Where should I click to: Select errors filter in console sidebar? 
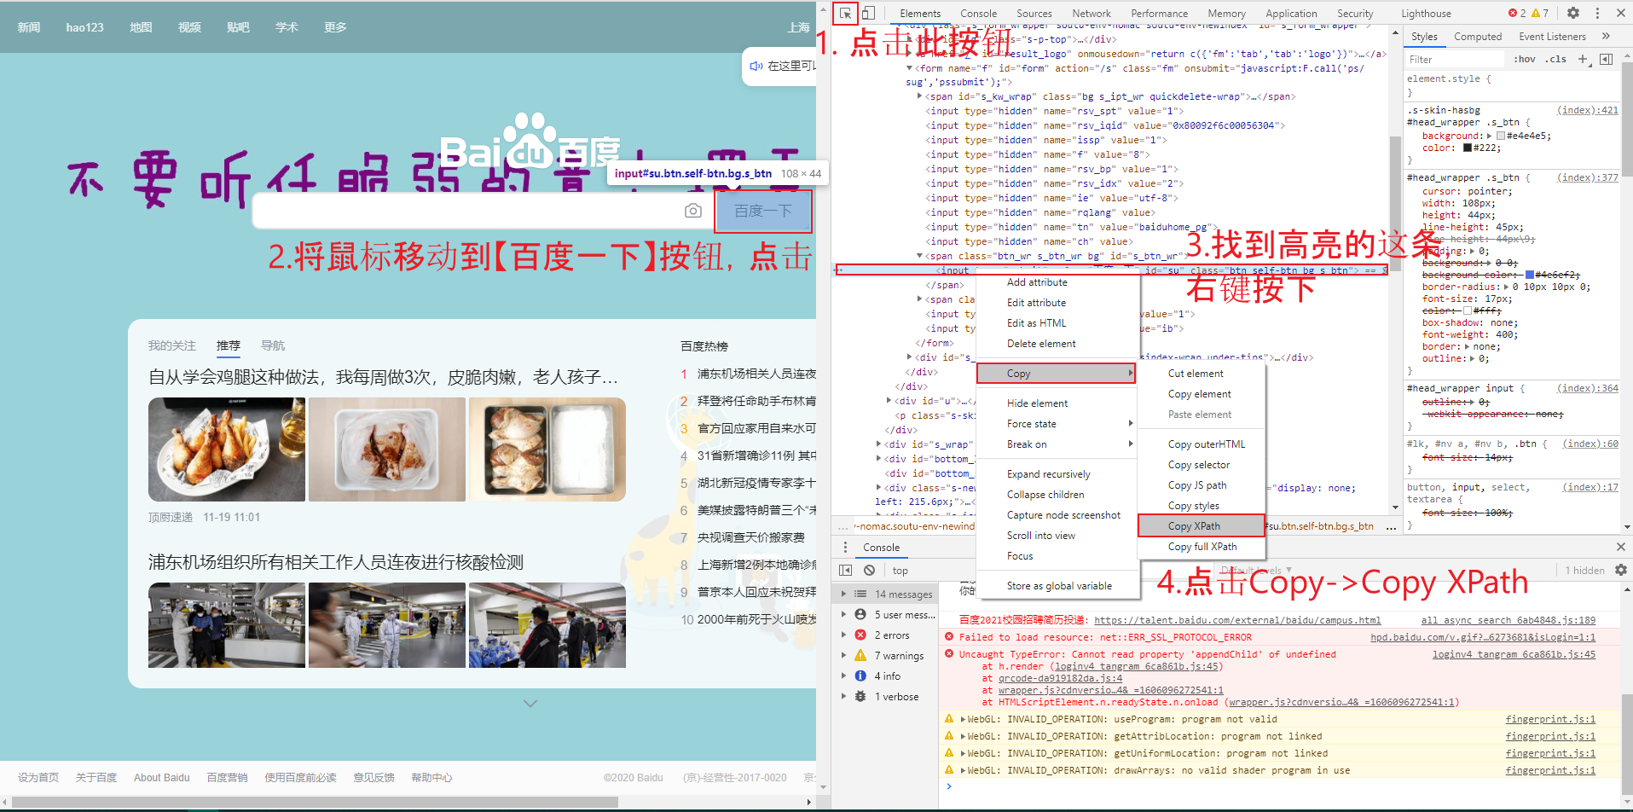[x=891, y=635]
